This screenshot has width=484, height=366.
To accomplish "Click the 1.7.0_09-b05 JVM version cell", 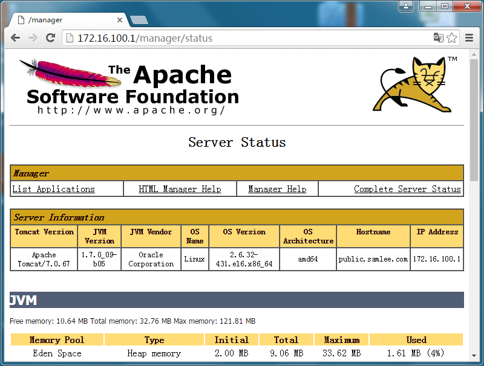I will (99, 259).
